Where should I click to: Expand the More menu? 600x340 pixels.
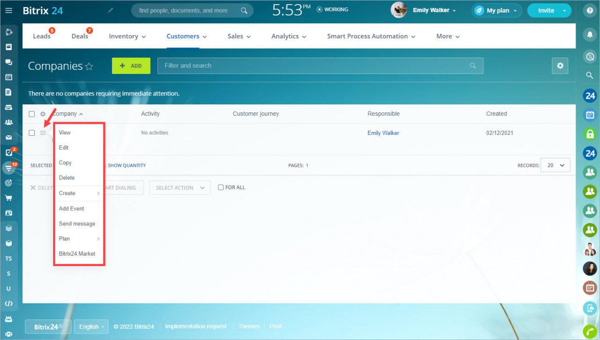tap(448, 36)
